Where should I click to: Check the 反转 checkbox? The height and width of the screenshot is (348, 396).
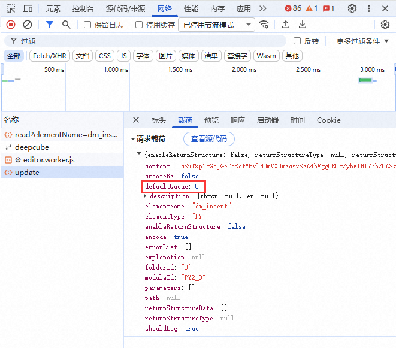point(297,41)
